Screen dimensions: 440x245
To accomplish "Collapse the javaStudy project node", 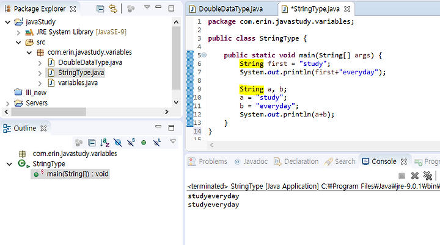I will pos(8,22).
